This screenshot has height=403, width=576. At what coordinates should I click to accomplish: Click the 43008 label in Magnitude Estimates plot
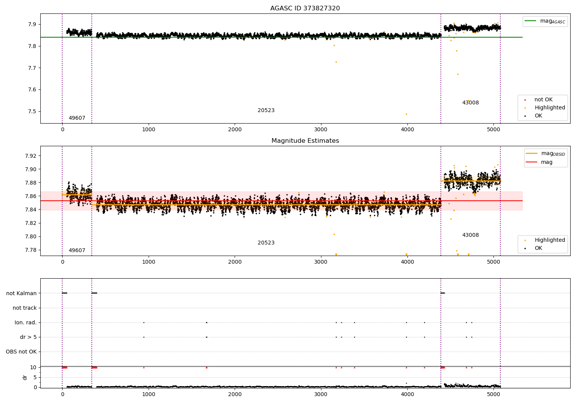pyautogui.click(x=470, y=235)
